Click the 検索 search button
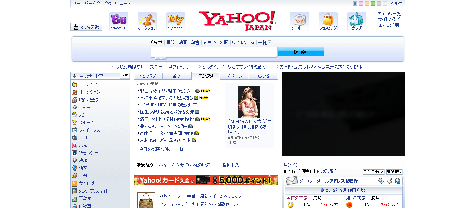 pos(301,52)
